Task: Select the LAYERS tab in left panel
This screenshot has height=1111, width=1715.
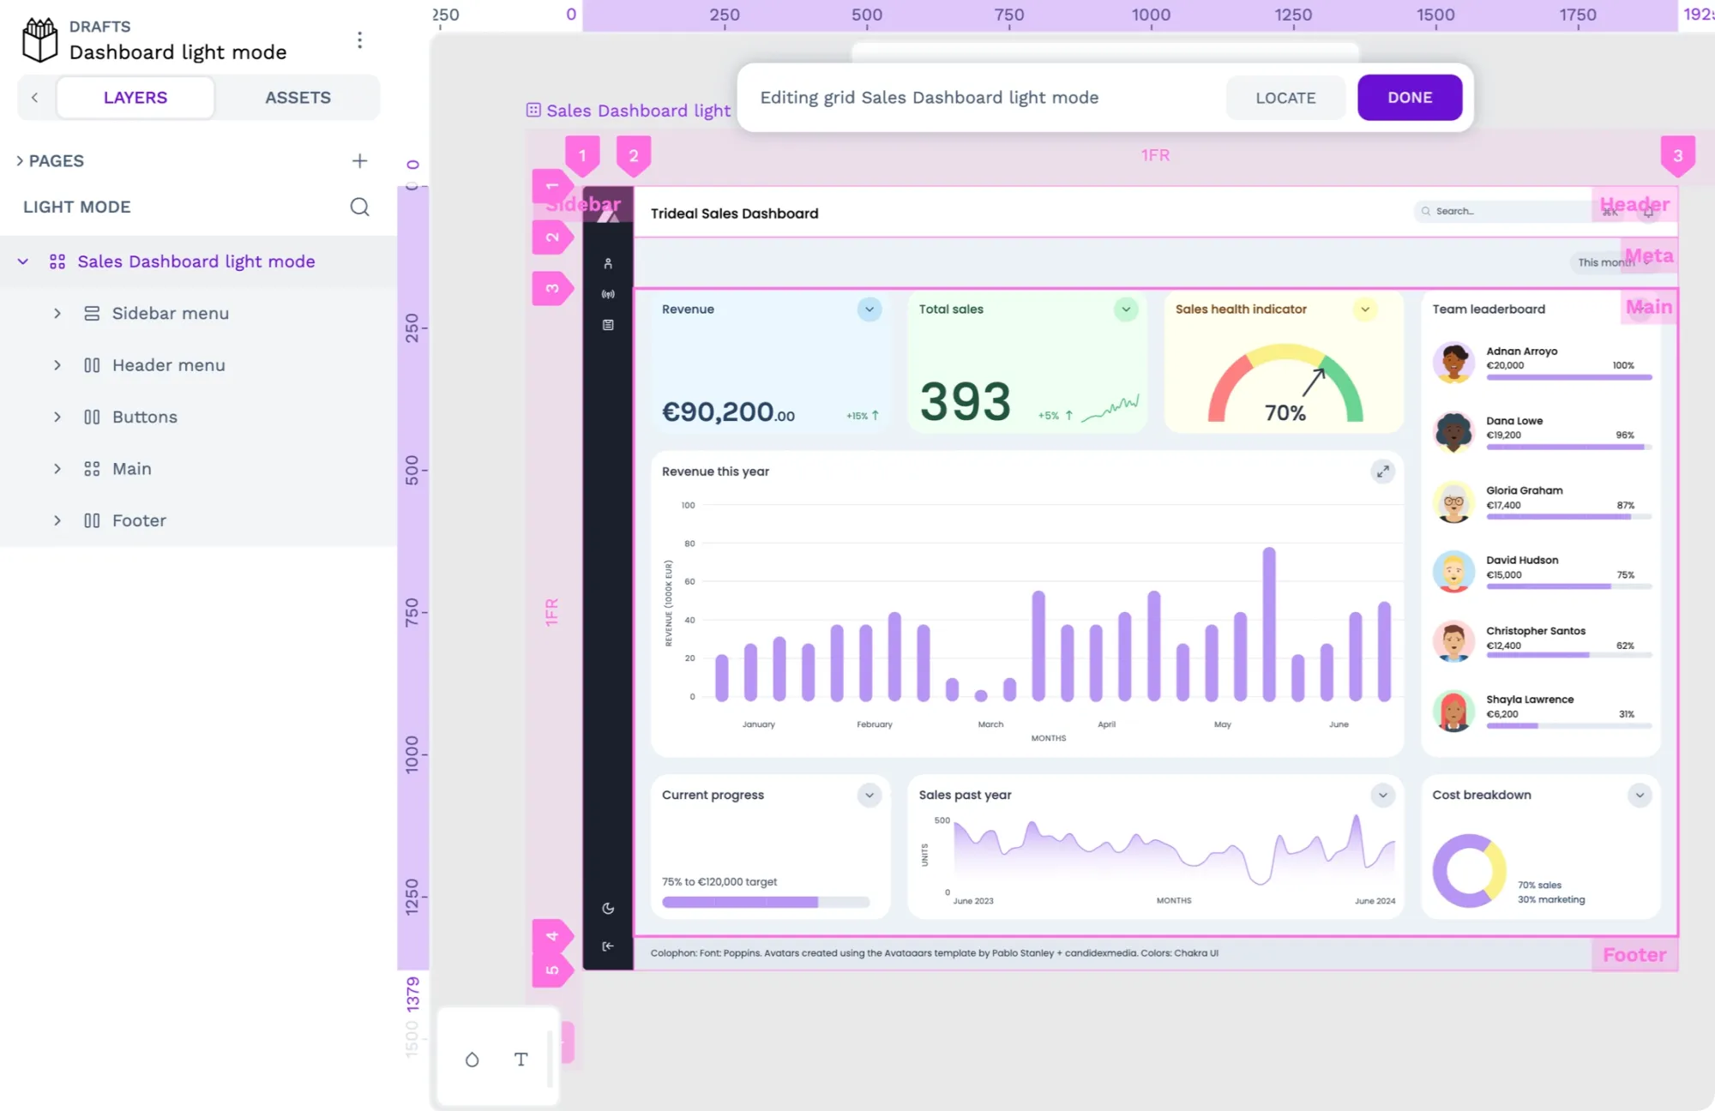Action: point(134,96)
